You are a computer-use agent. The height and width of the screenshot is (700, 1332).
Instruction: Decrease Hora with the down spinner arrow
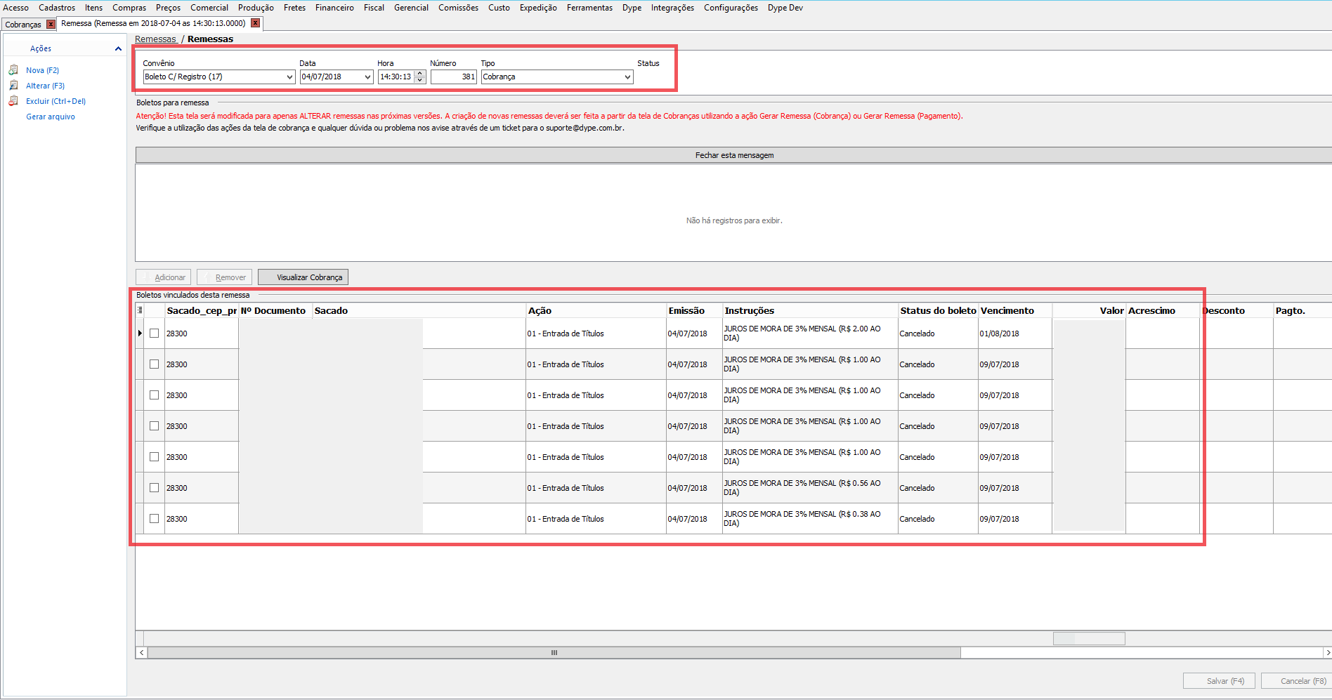pyautogui.click(x=420, y=80)
